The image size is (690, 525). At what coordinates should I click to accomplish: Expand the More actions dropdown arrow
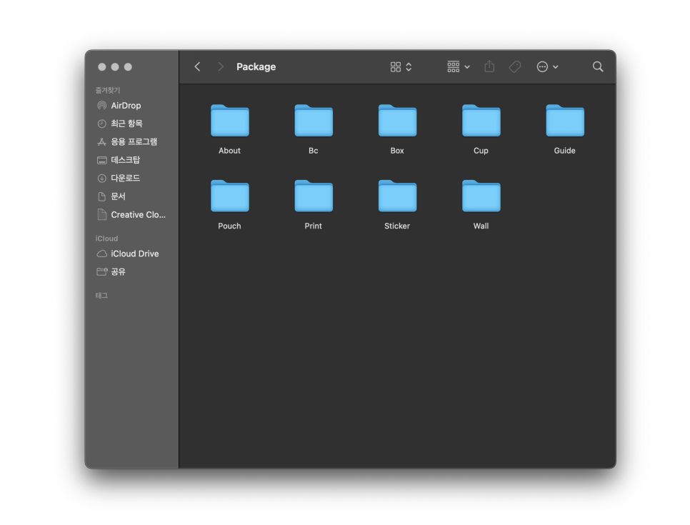556,67
